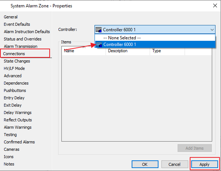
Task: Cancel the properties dialog
Action: pos(174,164)
